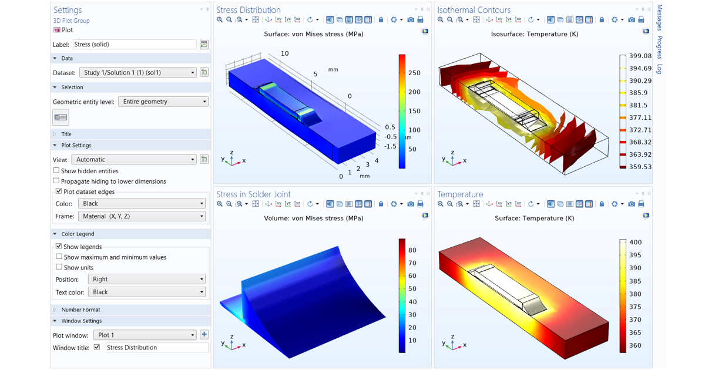
Task: Zoom in on the Isothermal Contours plot
Action: [441, 20]
